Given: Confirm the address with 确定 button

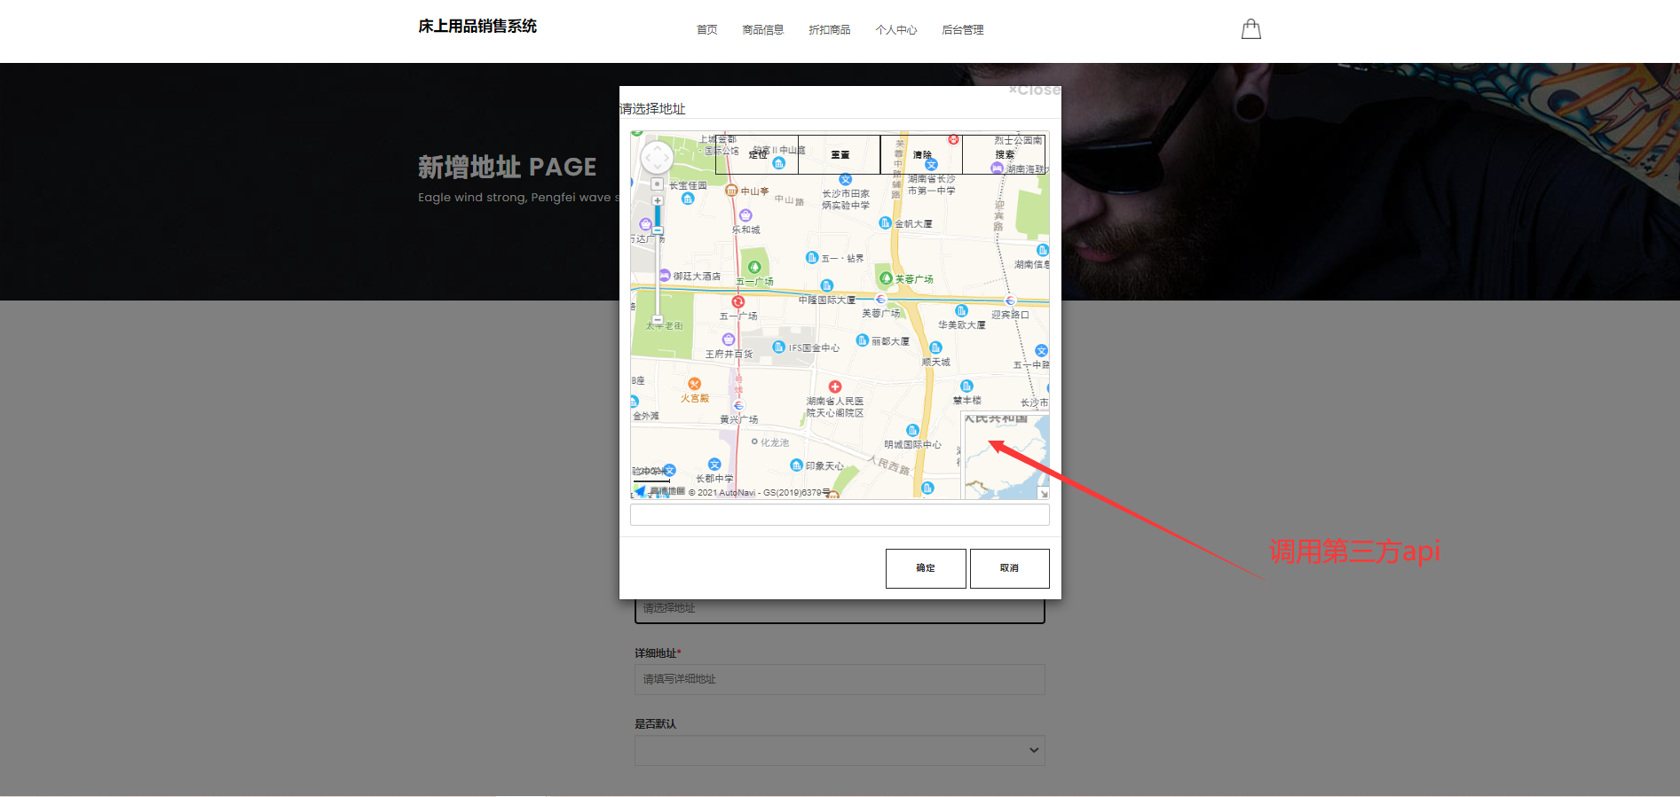Looking at the screenshot, I should [x=926, y=568].
